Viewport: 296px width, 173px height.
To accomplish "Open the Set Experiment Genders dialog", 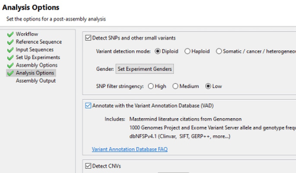I will [145, 69].
